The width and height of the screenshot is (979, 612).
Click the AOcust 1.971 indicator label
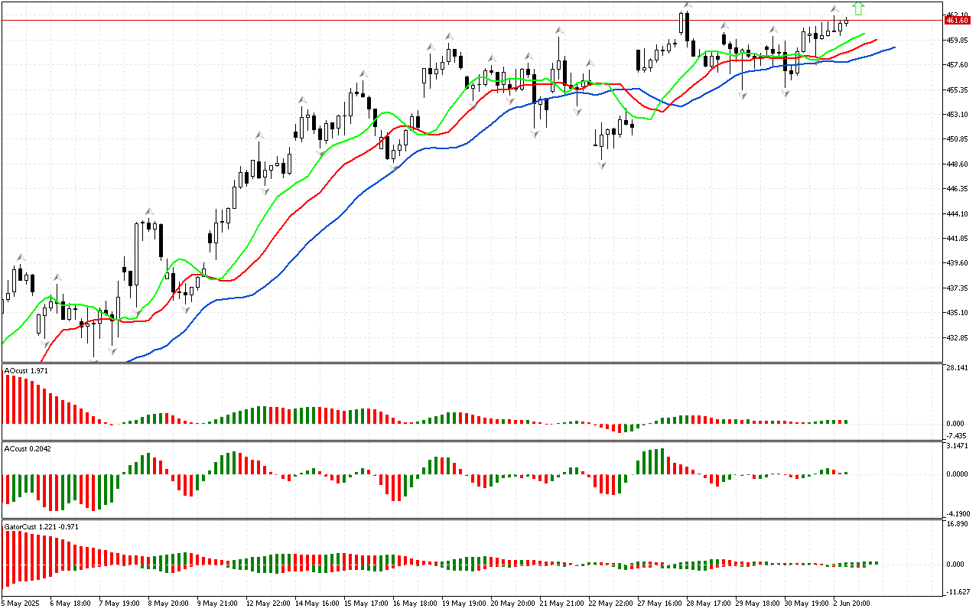click(27, 371)
